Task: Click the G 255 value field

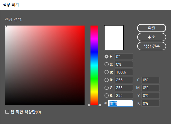Action: click(x=124, y=88)
